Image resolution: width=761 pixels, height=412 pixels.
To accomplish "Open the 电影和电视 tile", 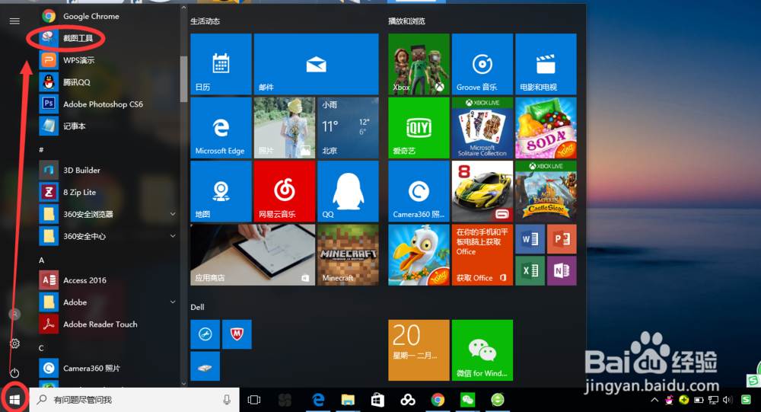I will [546, 64].
